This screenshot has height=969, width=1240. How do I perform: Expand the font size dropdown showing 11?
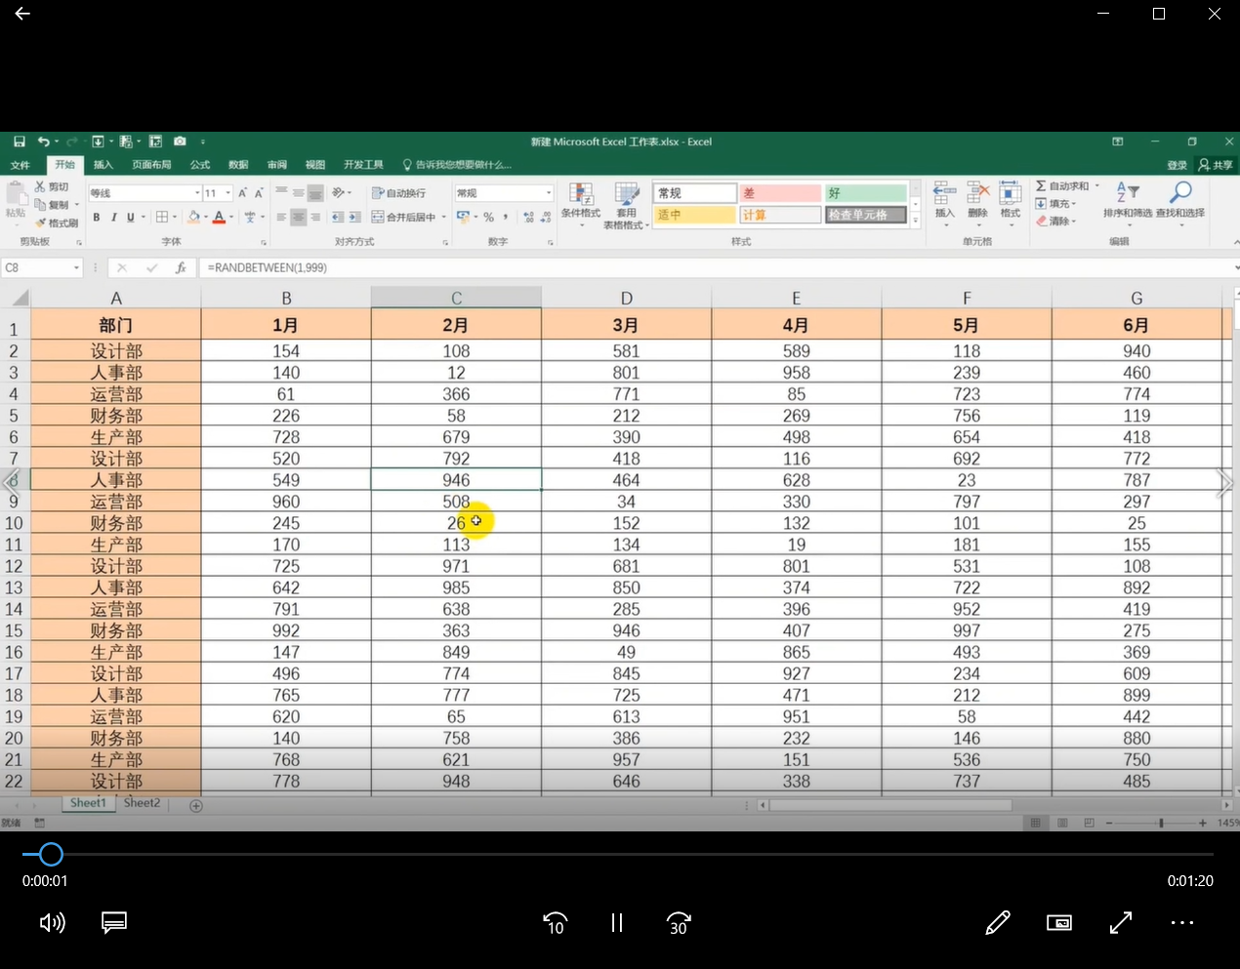(x=228, y=193)
